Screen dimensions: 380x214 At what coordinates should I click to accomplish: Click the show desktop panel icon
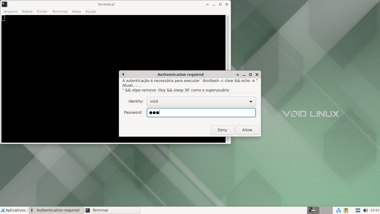point(358,210)
